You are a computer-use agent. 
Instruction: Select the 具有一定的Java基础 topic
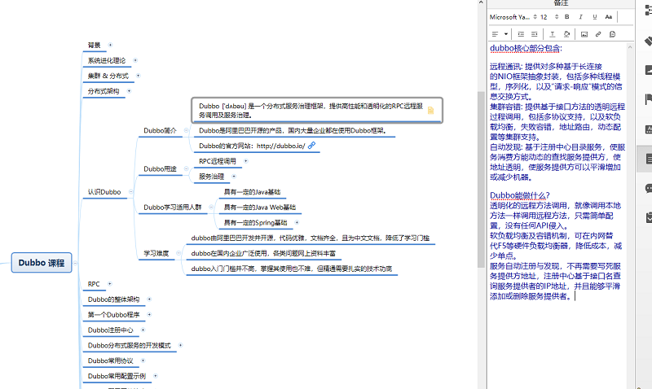coord(252,192)
